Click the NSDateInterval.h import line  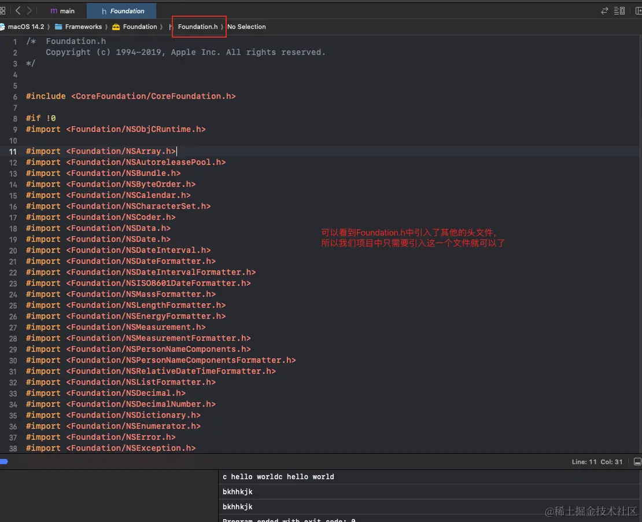point(119,251)
